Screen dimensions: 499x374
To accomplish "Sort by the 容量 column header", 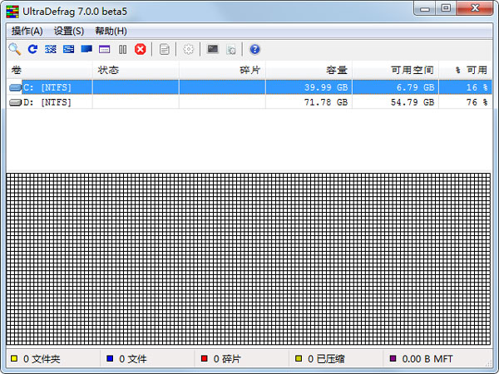I will tap(309, 70).
